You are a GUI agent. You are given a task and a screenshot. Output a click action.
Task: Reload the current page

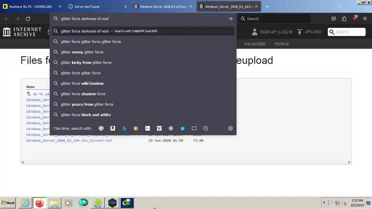(x=28, y=19)
